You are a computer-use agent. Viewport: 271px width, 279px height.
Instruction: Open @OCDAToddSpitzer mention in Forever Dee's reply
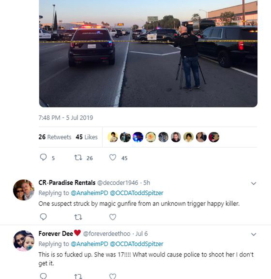coord(137,244)
